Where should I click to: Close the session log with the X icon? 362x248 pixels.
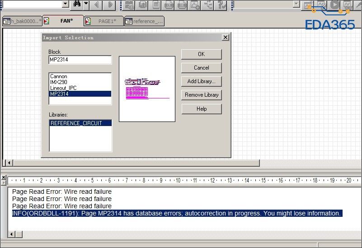tap(4, 177)
